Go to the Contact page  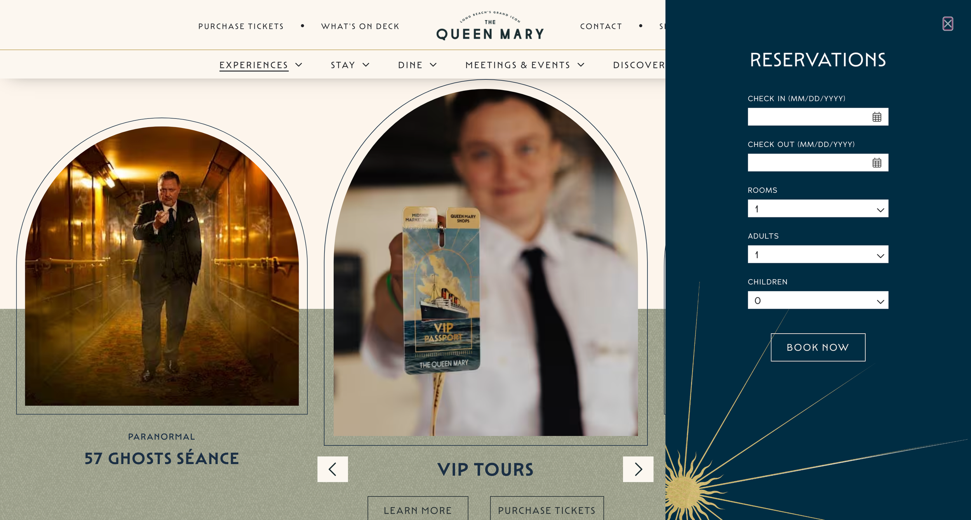tap(601, 26)
